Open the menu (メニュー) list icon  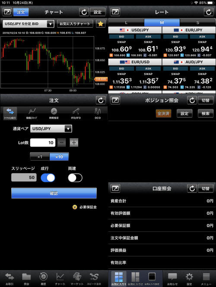click(x=206, y=279)
